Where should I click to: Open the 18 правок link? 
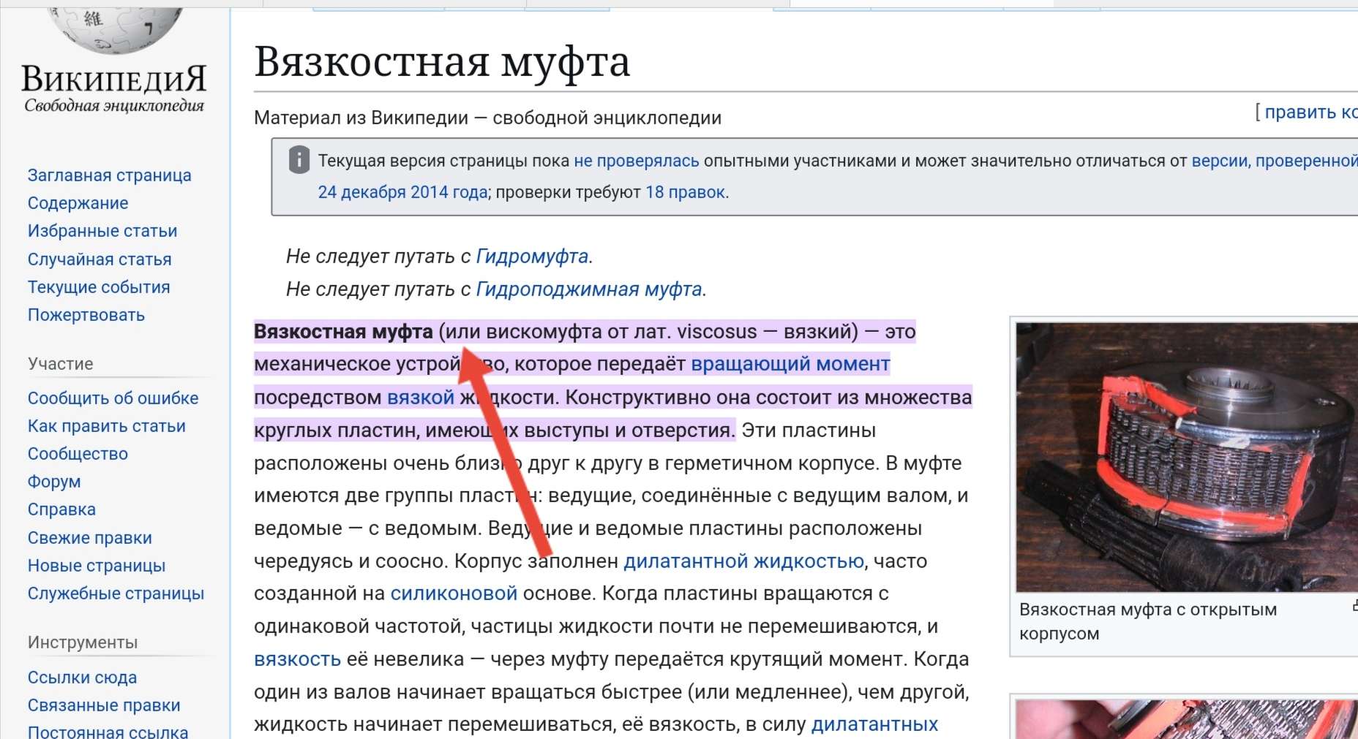pos(685,192)
